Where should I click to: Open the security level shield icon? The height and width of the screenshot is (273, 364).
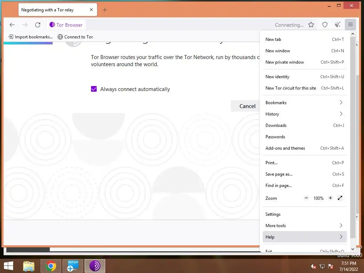click(x=325, y=25)
